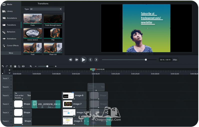Jump to previous clip
This screenshot has width=199, height=127.
[90, 60]
